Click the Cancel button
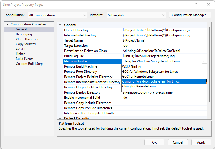215x149 pixels. click(x=178, y=142)
